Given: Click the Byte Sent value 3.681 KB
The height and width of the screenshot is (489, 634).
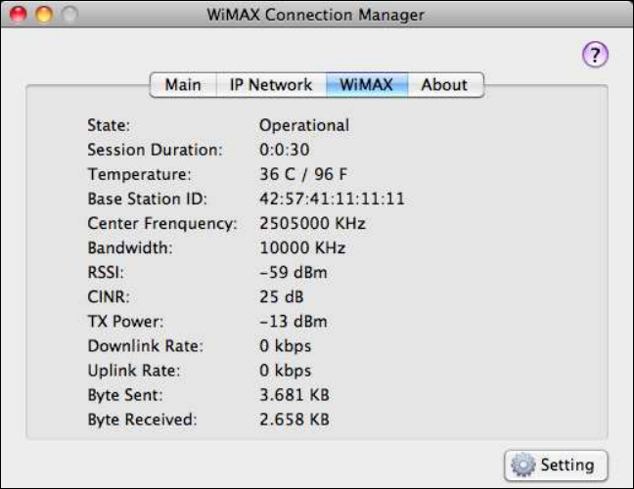Looking at the screenshot, I should pos(294,395).
